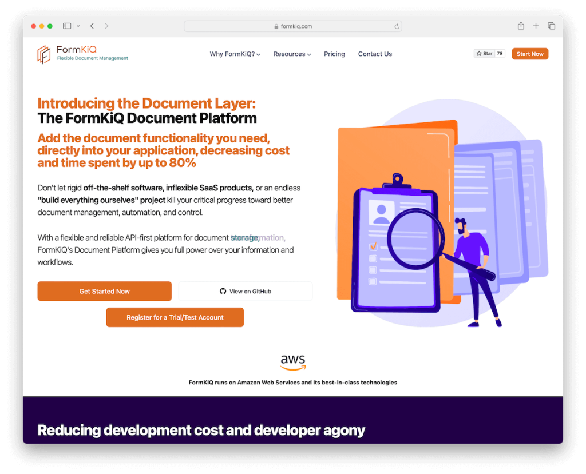The image size is (586, 474).
Task: Click Register for a Trial/Test Account
Action: click(175, 317)
